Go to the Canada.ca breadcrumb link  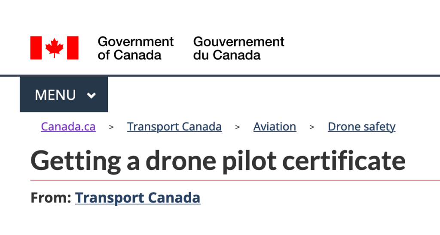[68, 127]
